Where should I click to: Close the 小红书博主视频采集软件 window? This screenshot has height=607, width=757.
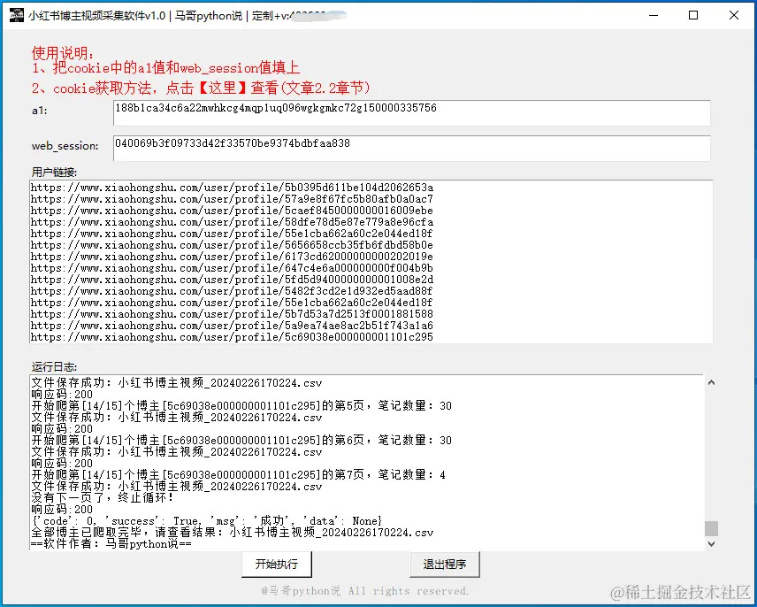tap(734, 15)
